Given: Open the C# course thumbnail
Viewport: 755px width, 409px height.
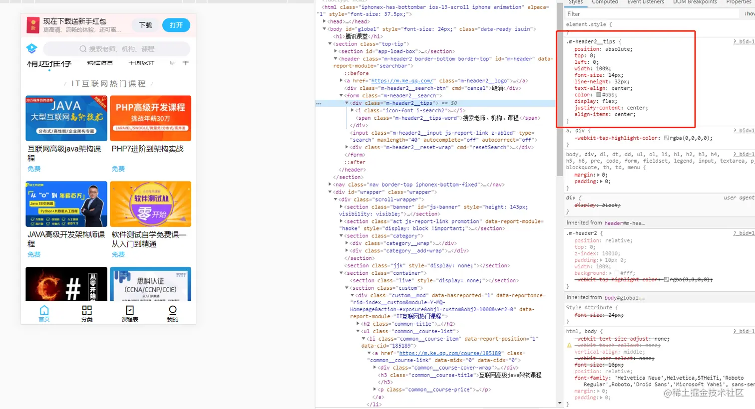Looking at the screenshot, I should pyautogui.click(x=66, y=284).
